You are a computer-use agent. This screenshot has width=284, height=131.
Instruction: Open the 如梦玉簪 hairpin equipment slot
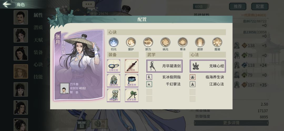click(x=132, y=95)
